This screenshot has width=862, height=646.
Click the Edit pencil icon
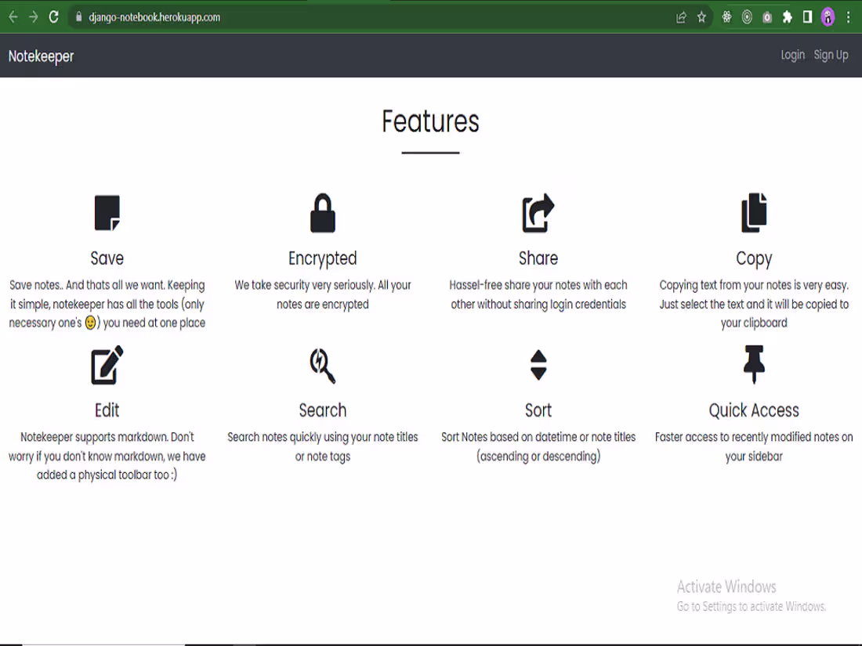(107, 365)
